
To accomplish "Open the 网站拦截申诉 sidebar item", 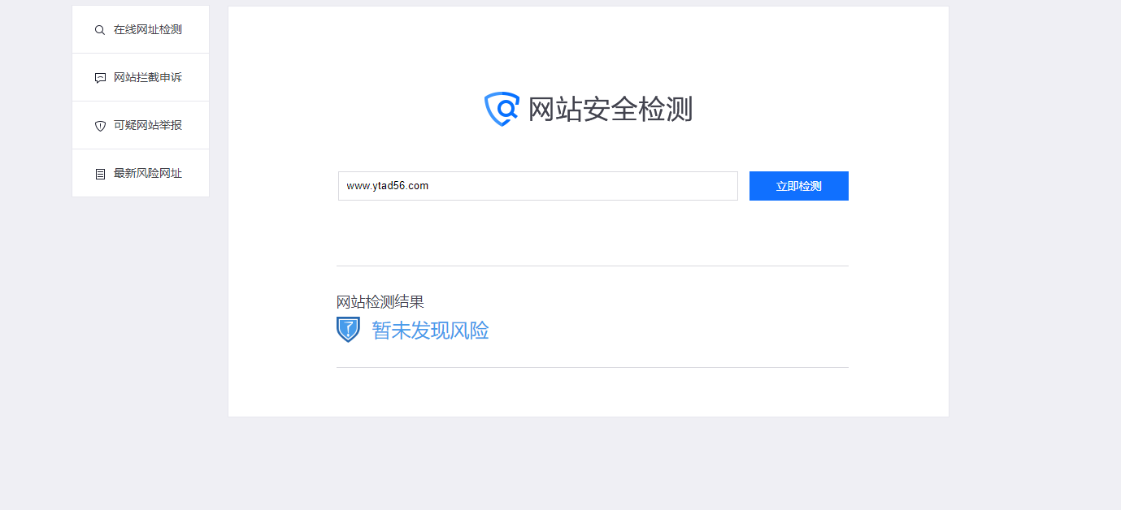I will point(141,78).
